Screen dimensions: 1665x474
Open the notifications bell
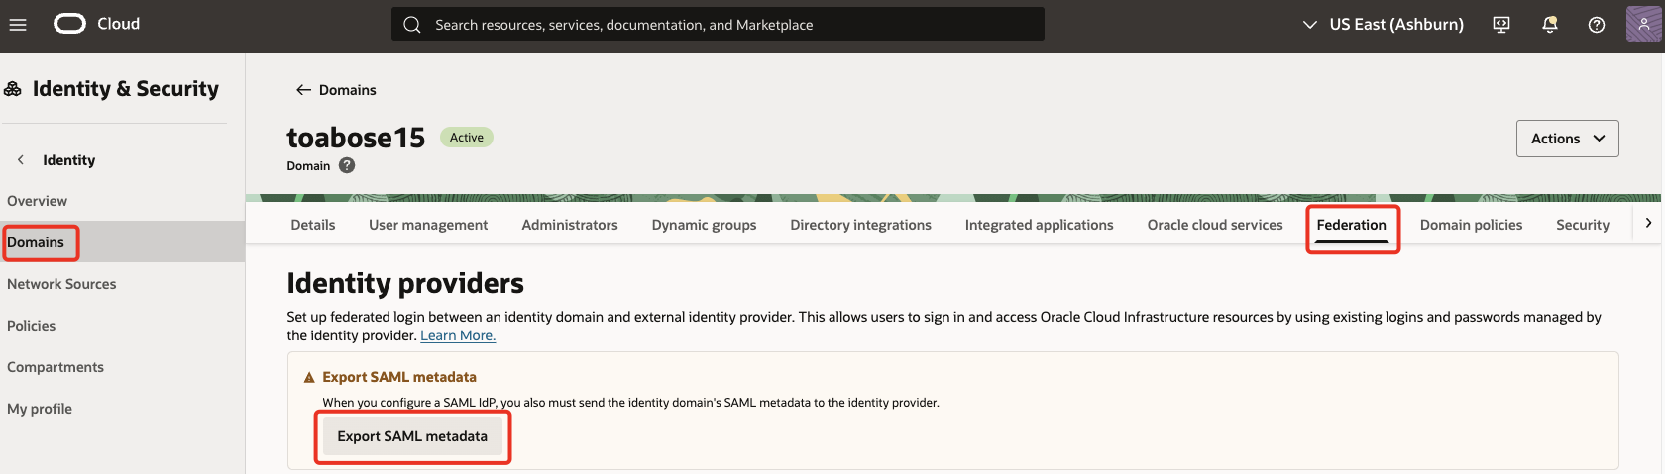[1549, 25]
